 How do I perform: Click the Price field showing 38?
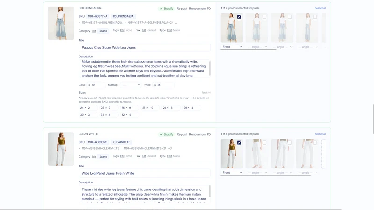coord(163,85)
